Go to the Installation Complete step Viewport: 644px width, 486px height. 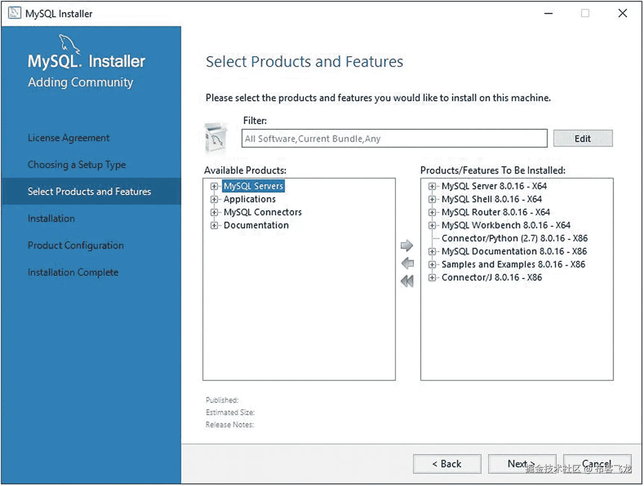coord(73,272)
